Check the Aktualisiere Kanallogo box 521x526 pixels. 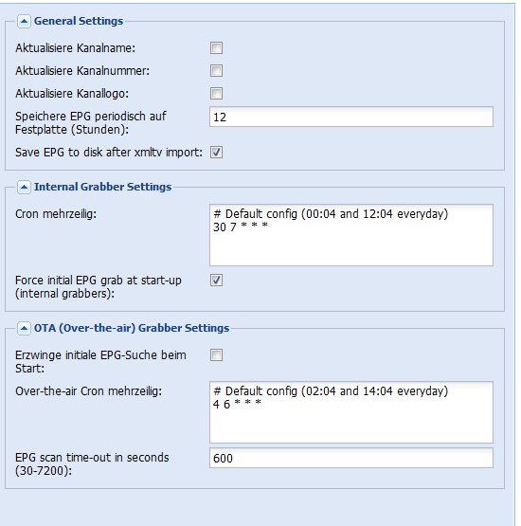point(216,93)
